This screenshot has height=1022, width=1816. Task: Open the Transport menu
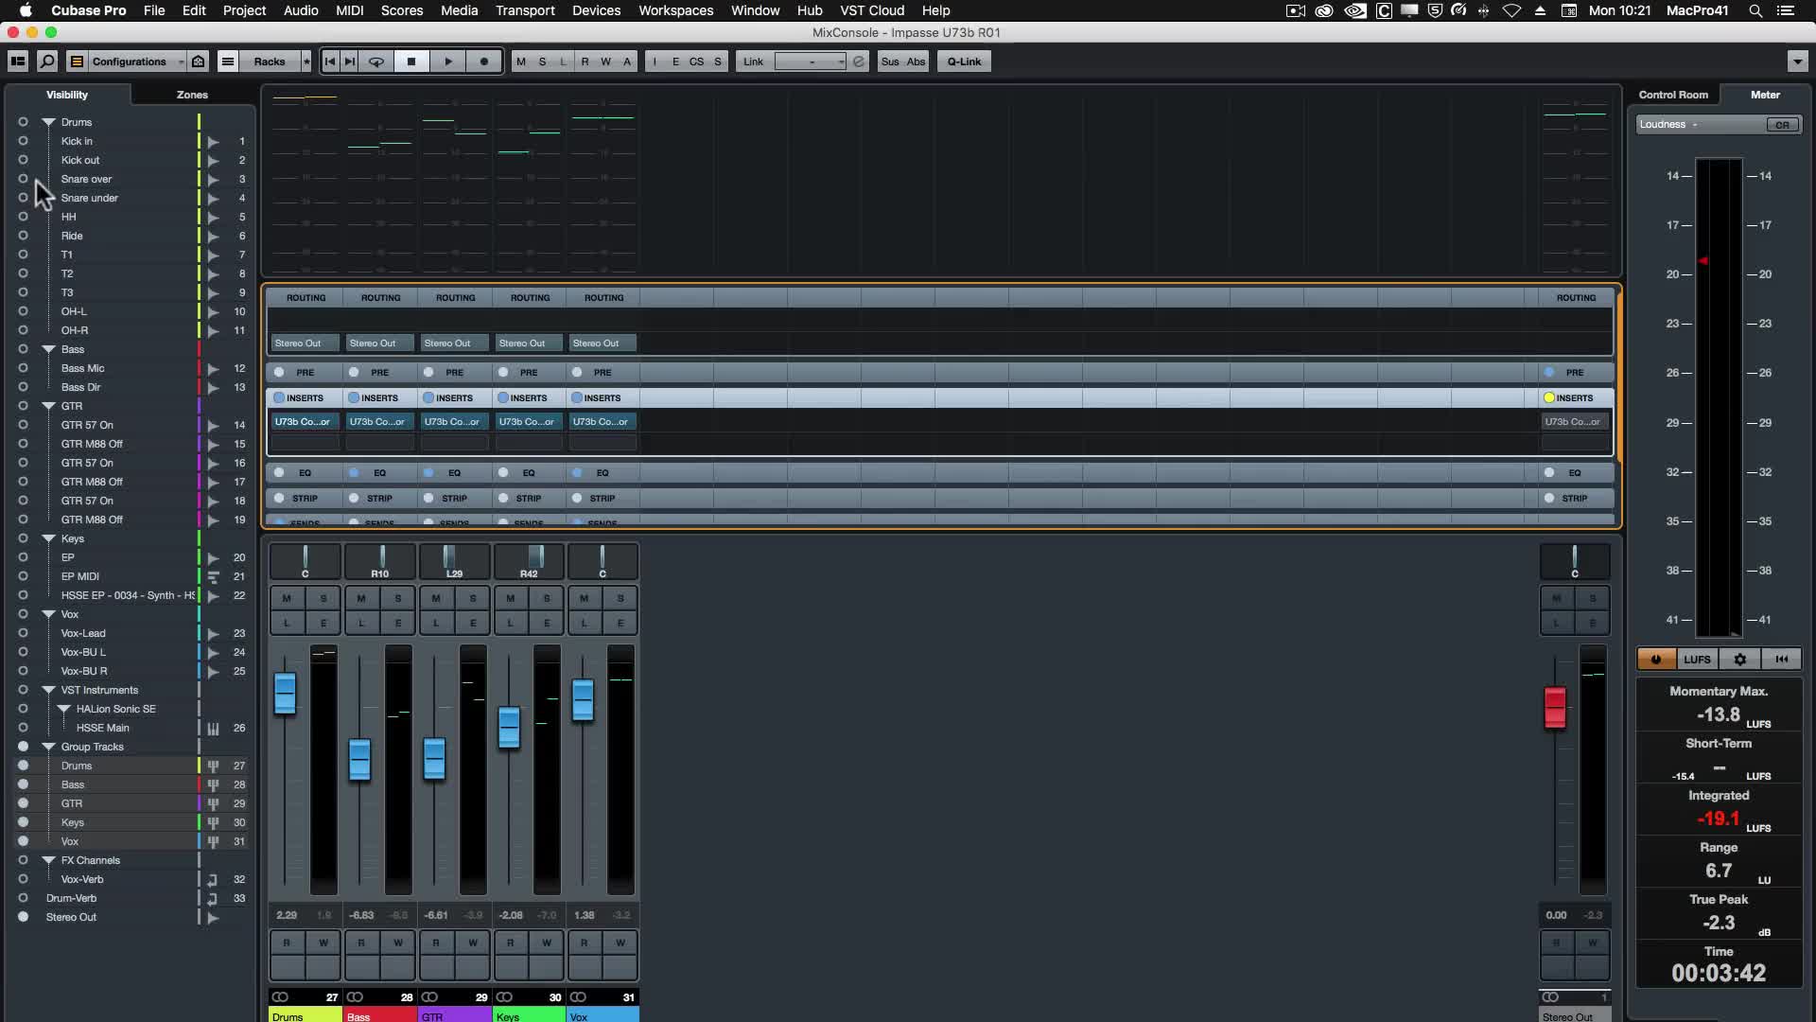[x=525, y=10]
